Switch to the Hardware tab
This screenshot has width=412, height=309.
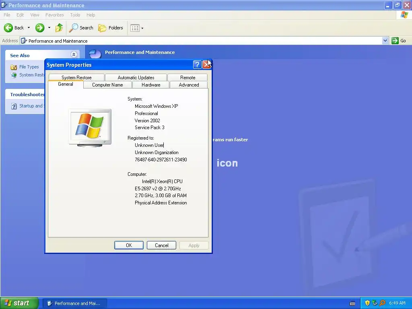[151, 85]
